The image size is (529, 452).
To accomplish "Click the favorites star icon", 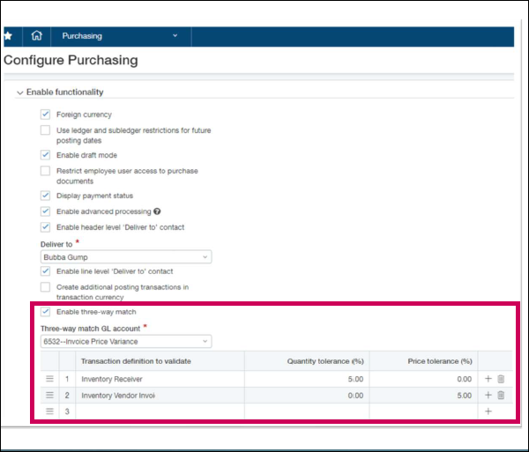I will point(8,36).
